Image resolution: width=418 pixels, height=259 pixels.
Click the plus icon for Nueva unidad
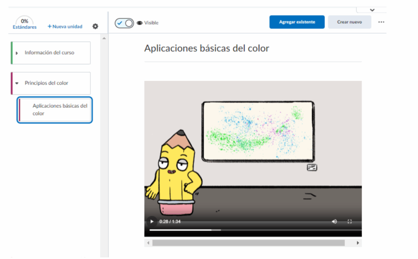[50, 27]
